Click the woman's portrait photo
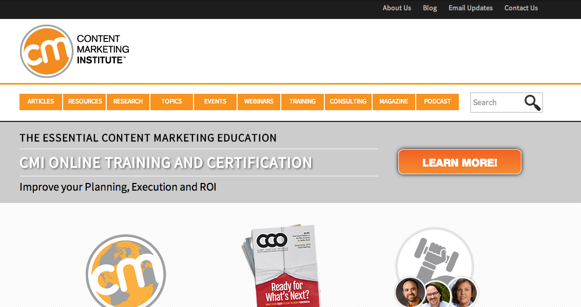Screen dimensions: 581x307 463,292
